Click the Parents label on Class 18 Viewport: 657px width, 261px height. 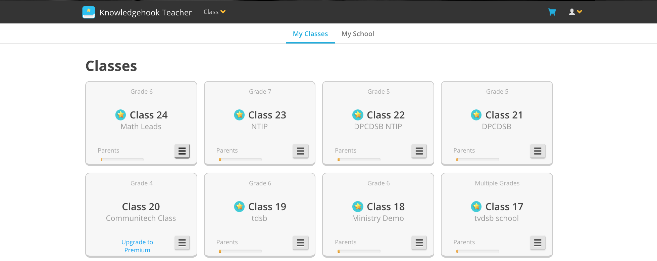point(346,242)
